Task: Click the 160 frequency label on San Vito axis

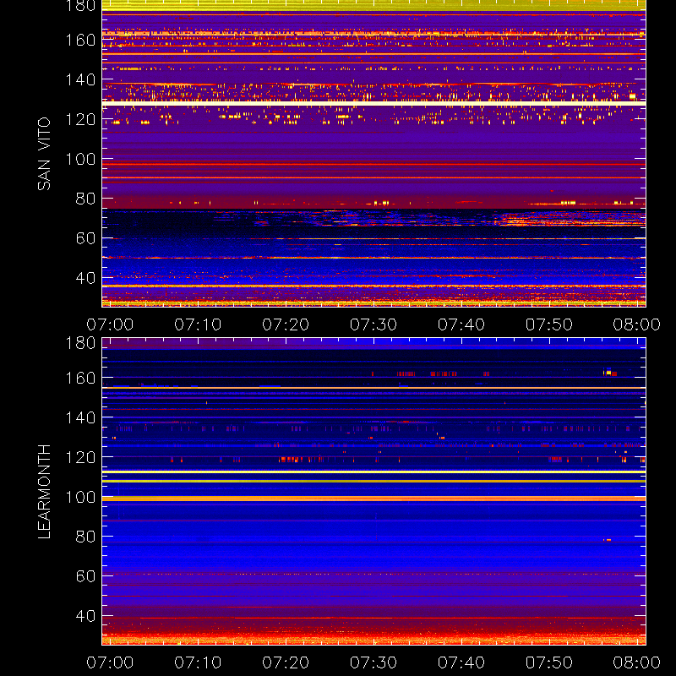Action: click(x=80, y=40)
